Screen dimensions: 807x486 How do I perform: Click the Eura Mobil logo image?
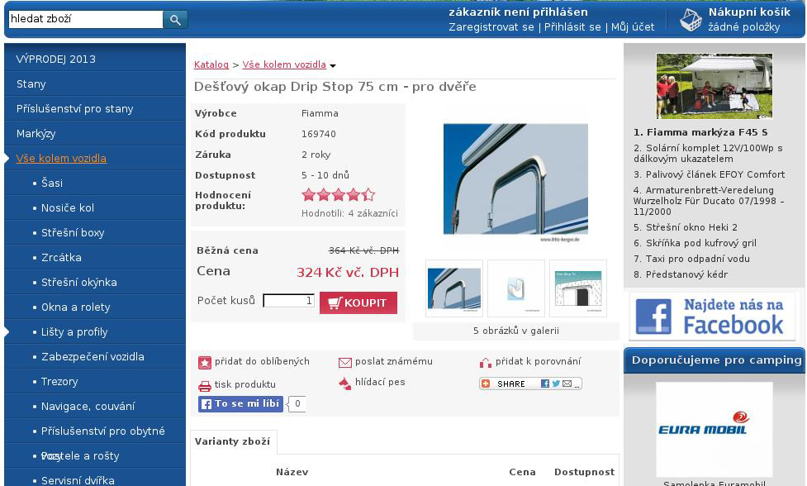click(714, 429)
